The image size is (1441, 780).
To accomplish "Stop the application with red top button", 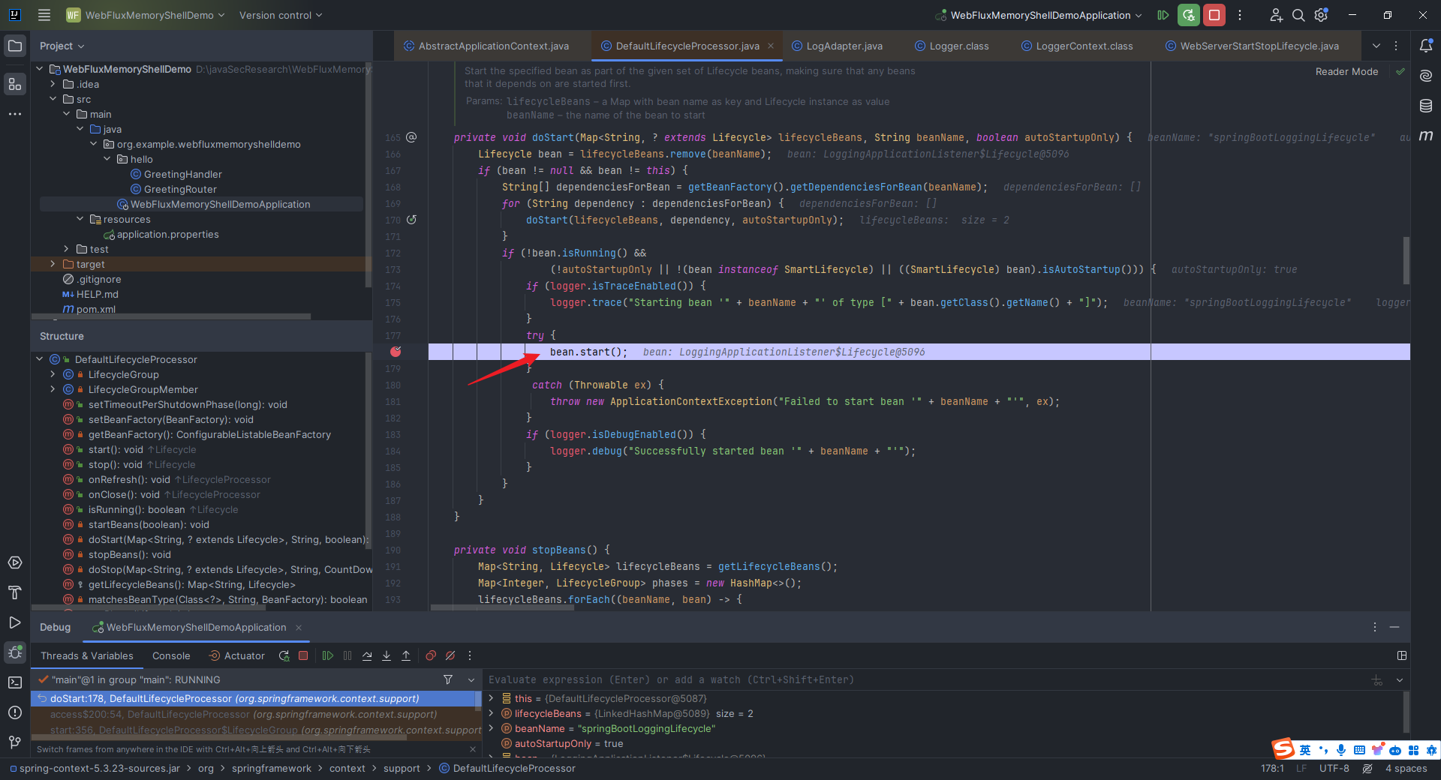I will click(1214, 15).
